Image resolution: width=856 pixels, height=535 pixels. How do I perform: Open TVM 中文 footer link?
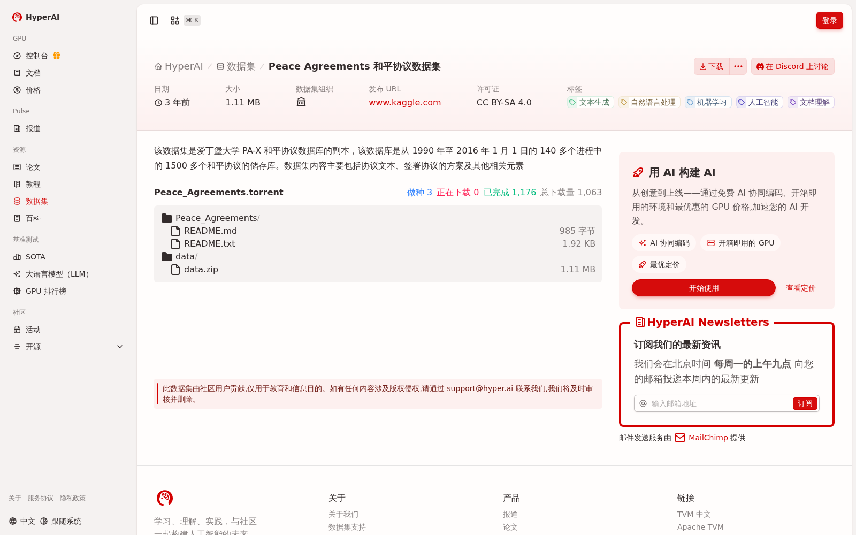tap(694, 514)
